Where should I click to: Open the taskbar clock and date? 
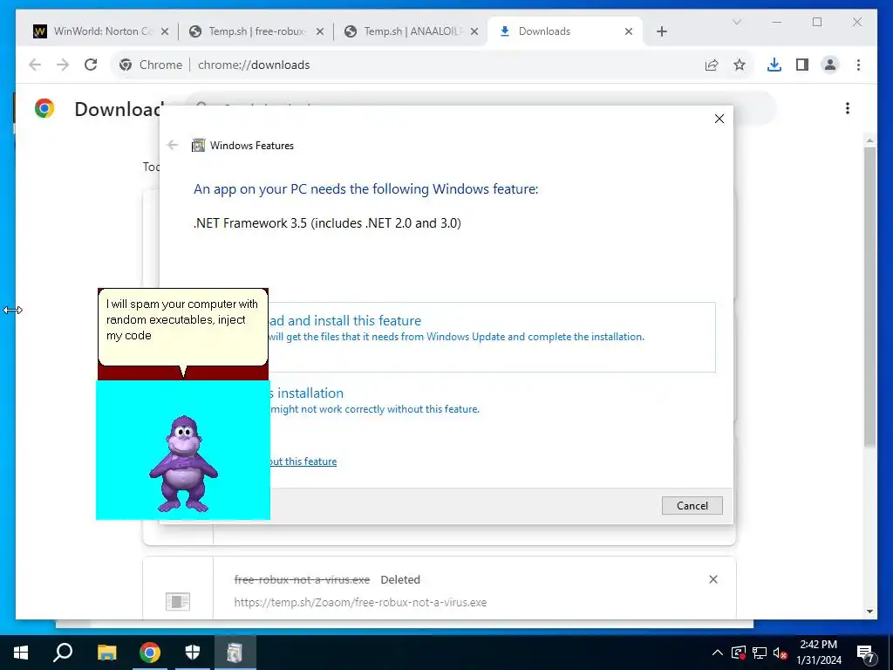click(818, 653)
